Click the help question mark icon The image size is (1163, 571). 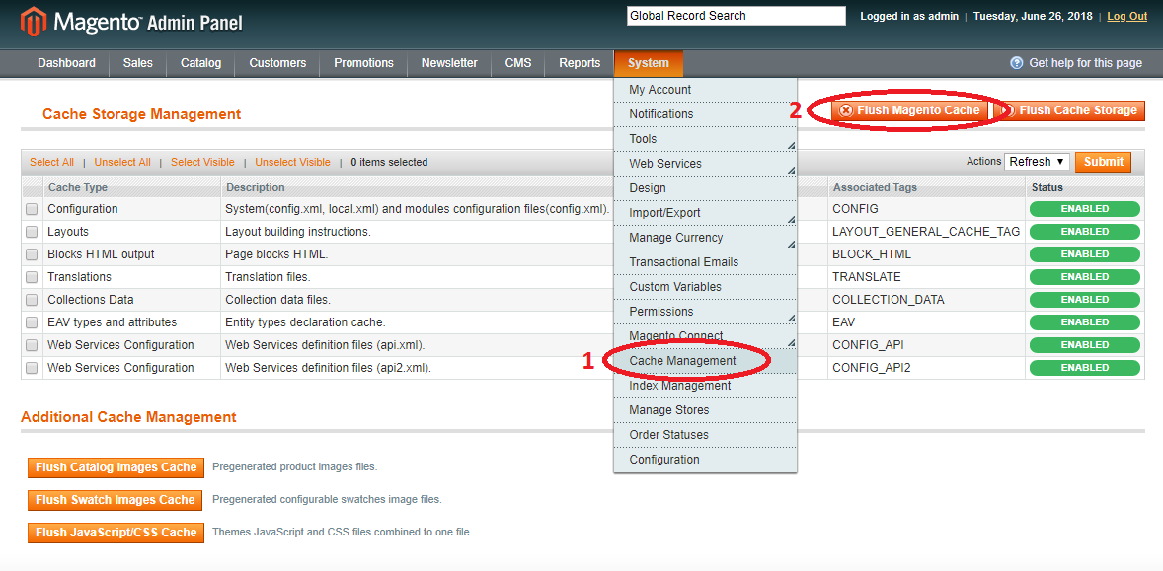tap(1016, 63)
